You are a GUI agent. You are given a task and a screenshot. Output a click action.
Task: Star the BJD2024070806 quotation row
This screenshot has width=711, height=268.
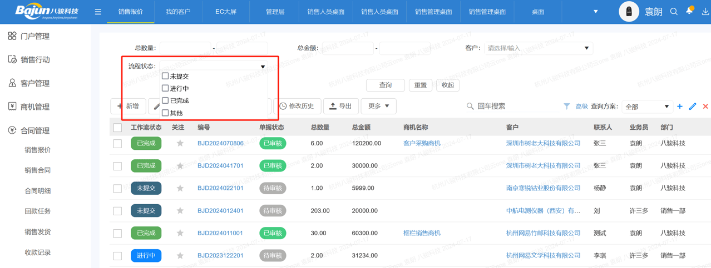click(180, 143)
